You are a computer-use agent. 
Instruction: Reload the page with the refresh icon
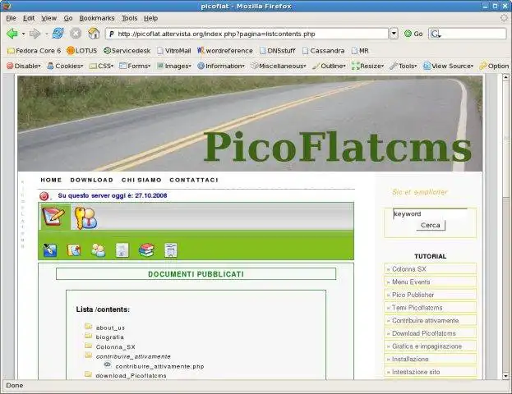coord(58,34)
